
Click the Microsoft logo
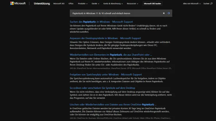click(18, 3)
